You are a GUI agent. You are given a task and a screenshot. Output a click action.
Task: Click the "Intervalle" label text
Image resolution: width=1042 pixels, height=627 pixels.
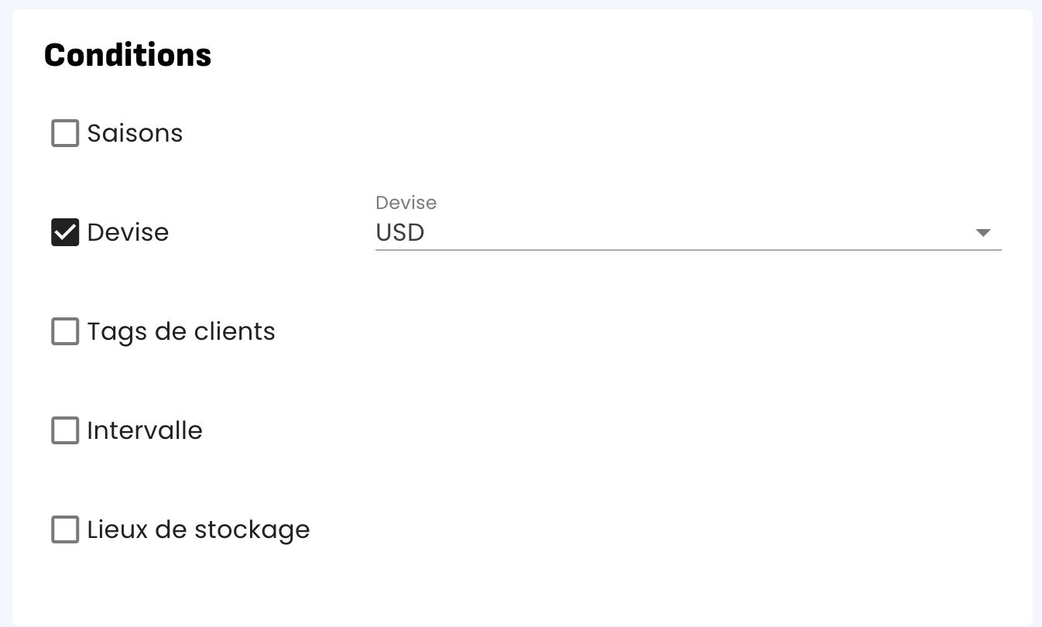click(145, 430)
